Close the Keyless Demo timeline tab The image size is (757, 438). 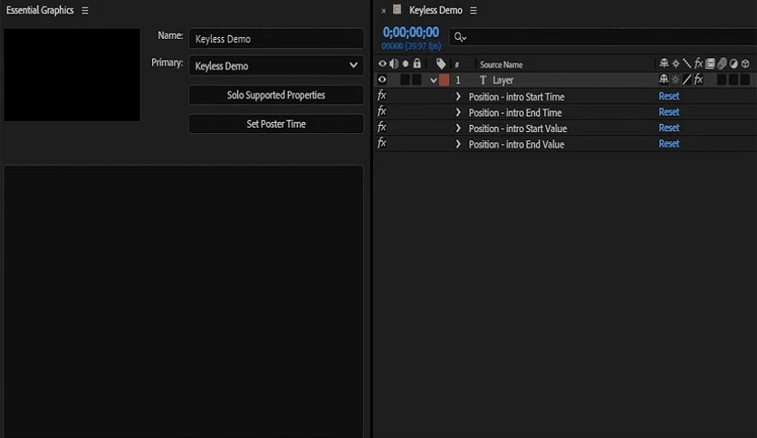383,11
